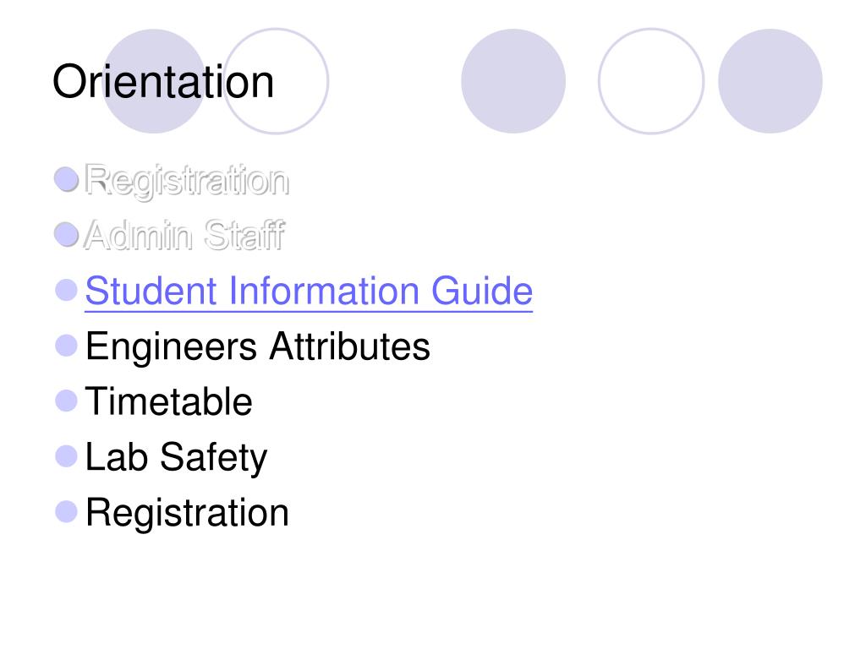Open the Student Information Guide link

(x=309, y=291)
